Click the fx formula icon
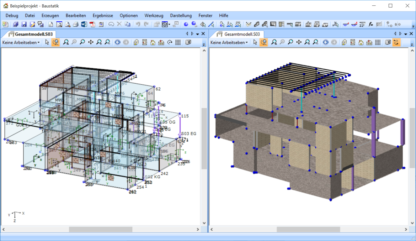This screenshot has width=416, height=241. click(370, 25)
